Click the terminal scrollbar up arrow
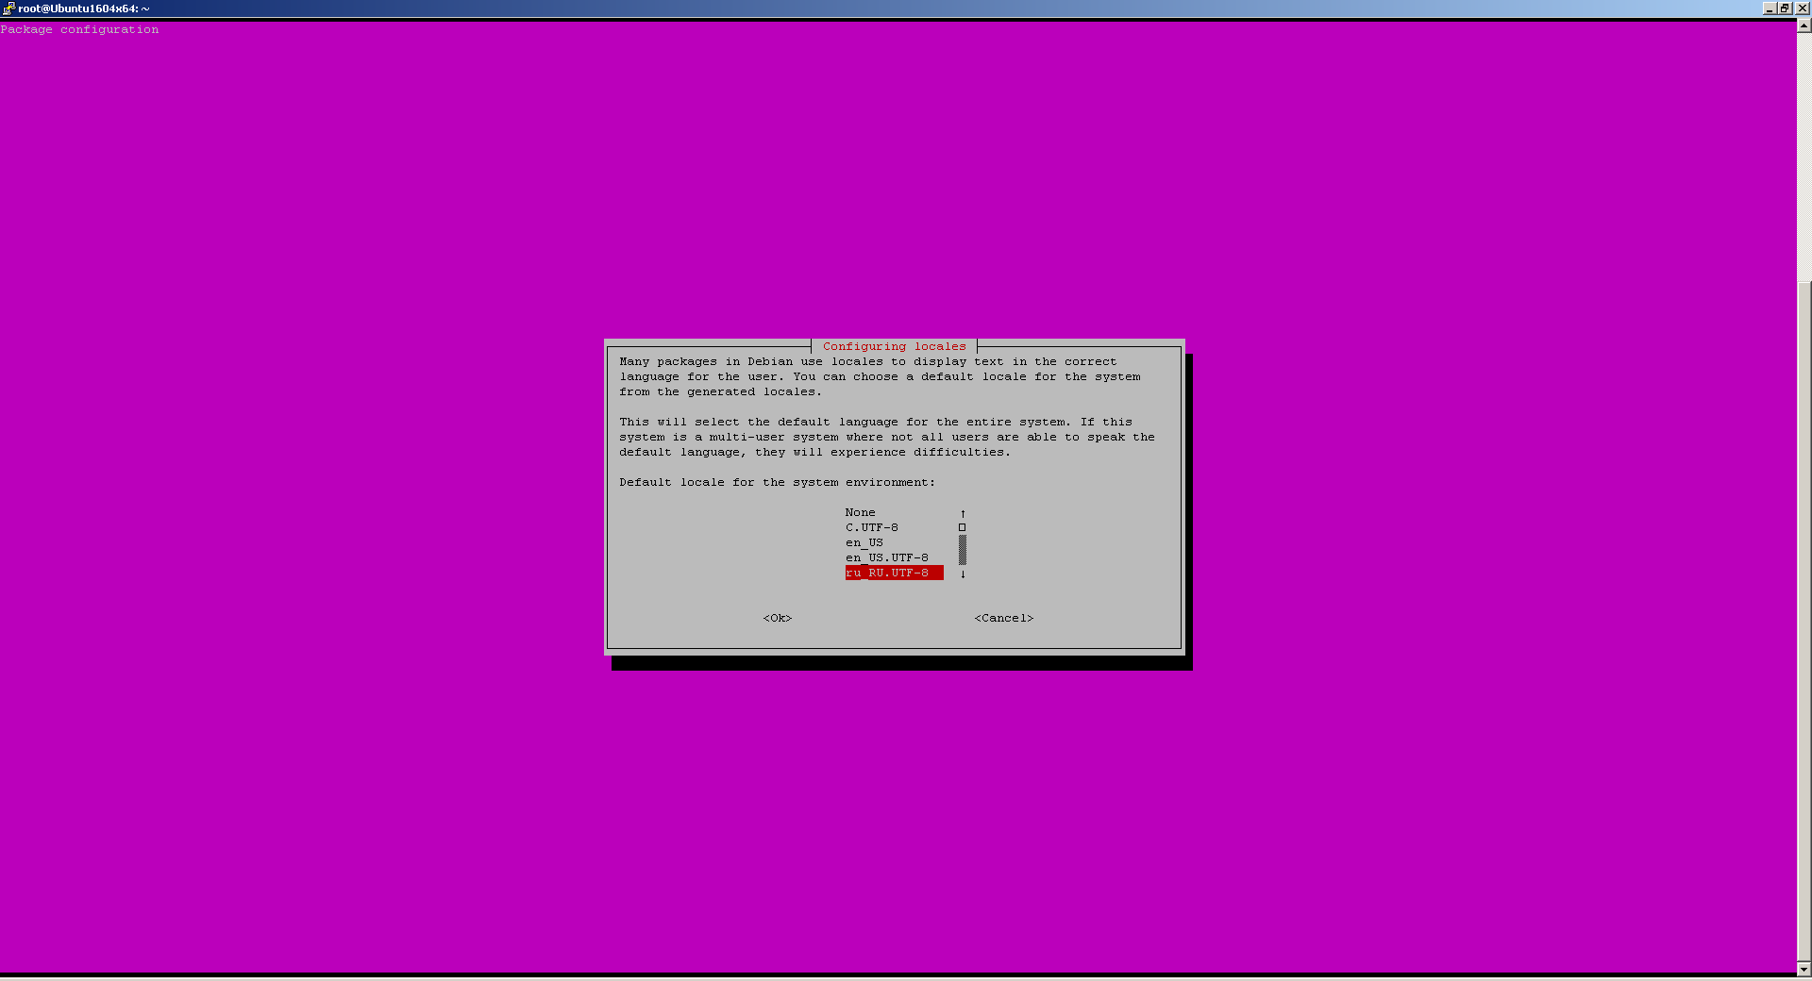The height and width of the screenshot is (981, 1812). [x=1804, y=26]
